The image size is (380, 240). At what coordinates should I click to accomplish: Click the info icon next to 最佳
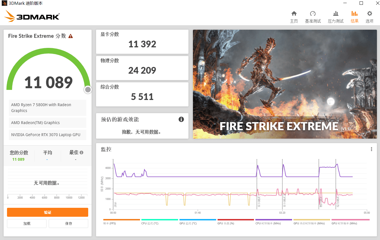click(x=81, y=153)
